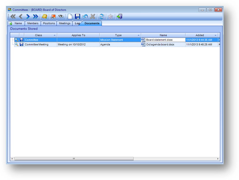This screenshot has width=239, height=180.
Task: Create a new blank record
Action: point(70,17)
